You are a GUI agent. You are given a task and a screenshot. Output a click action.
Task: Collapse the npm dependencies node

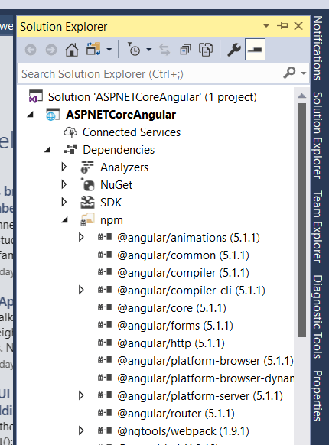point(65,220)
